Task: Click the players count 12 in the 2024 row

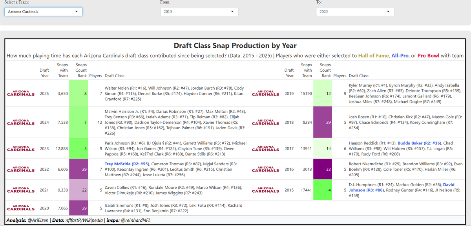Action: (100, 122)
